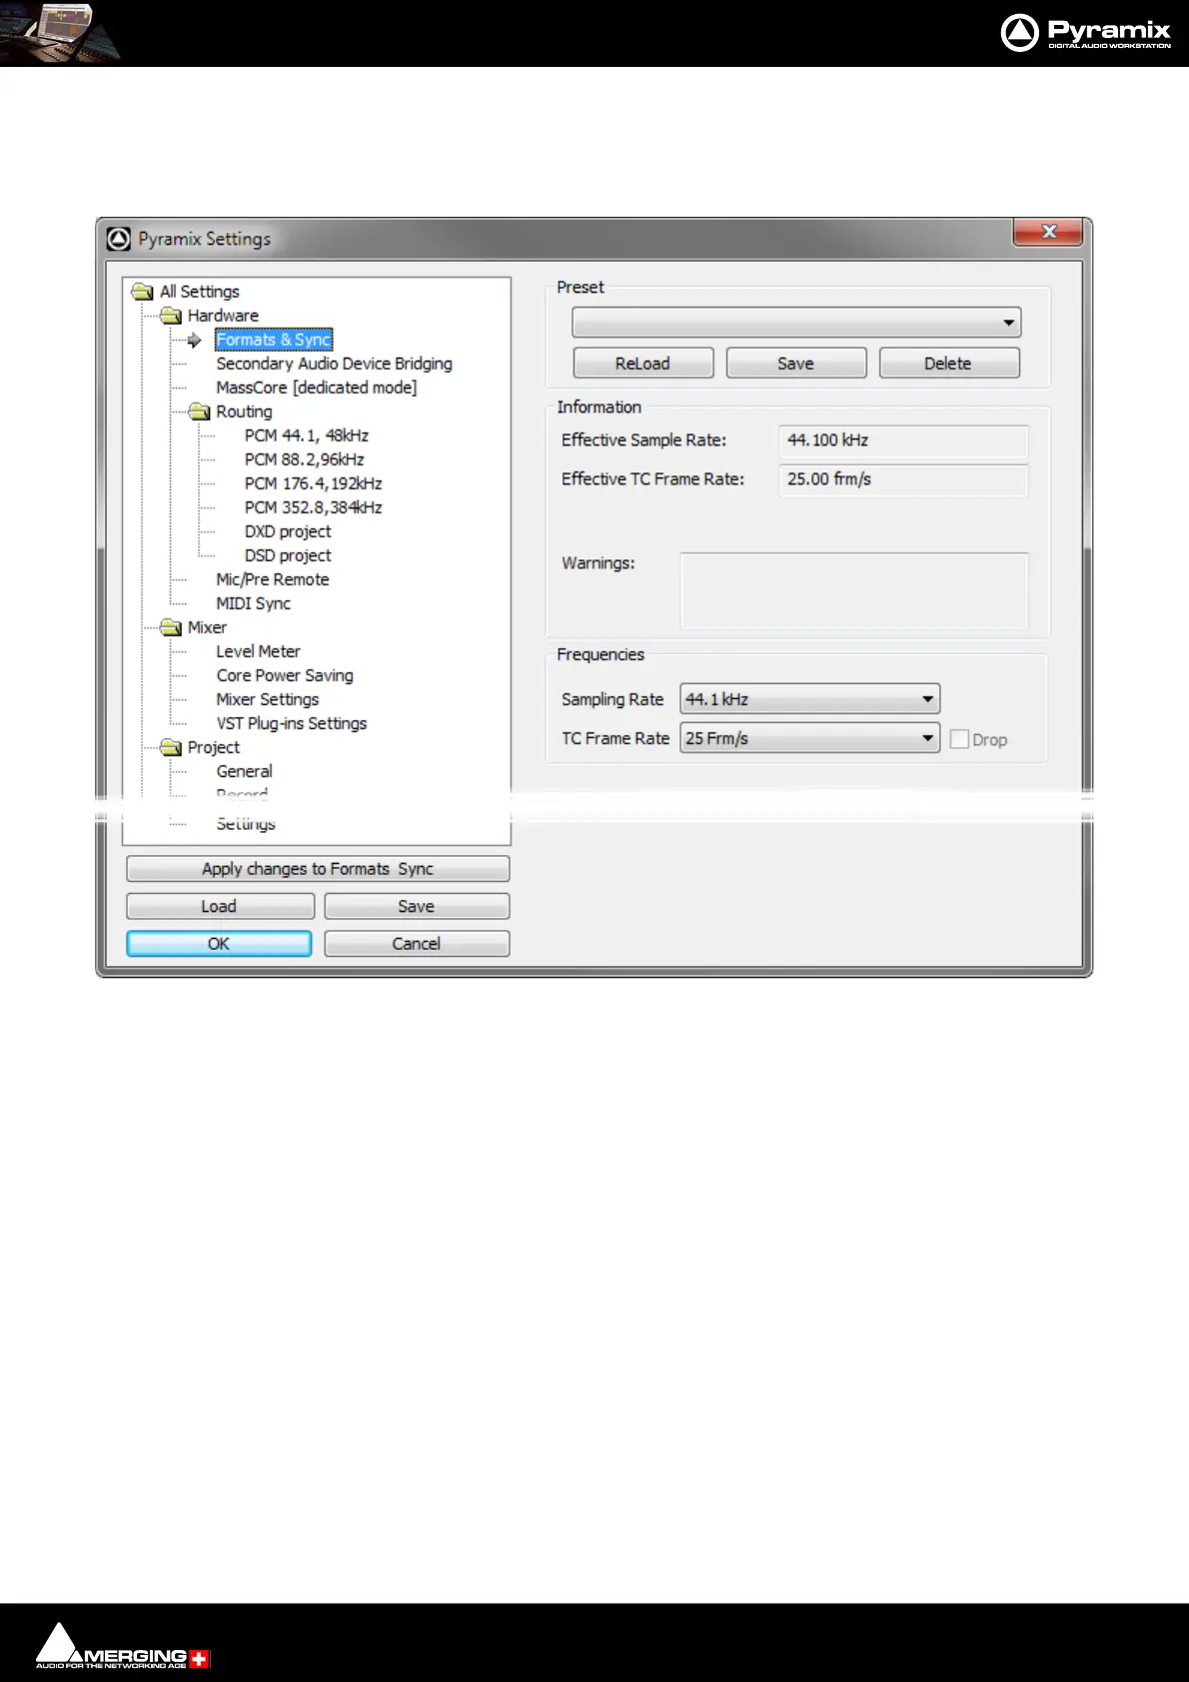This screenshot has height=1682, width=1189.
Task: Select Core Power Saving
Action: 285,675
